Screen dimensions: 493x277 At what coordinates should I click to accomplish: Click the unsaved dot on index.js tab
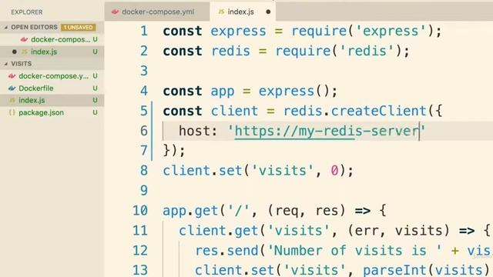(x=268, y=12)
